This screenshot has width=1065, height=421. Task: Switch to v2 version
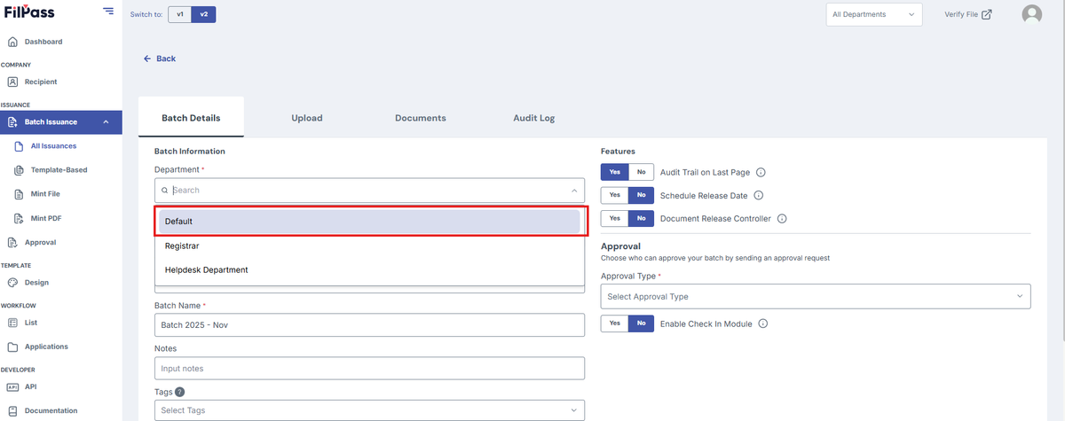click(x=203, y=14)
